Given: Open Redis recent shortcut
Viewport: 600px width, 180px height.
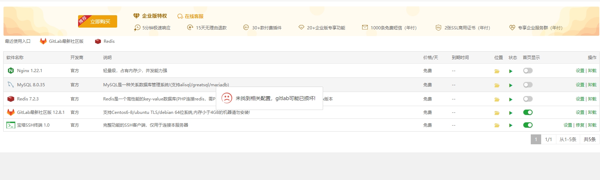Looking at the screenshot, I should point(105,41).
